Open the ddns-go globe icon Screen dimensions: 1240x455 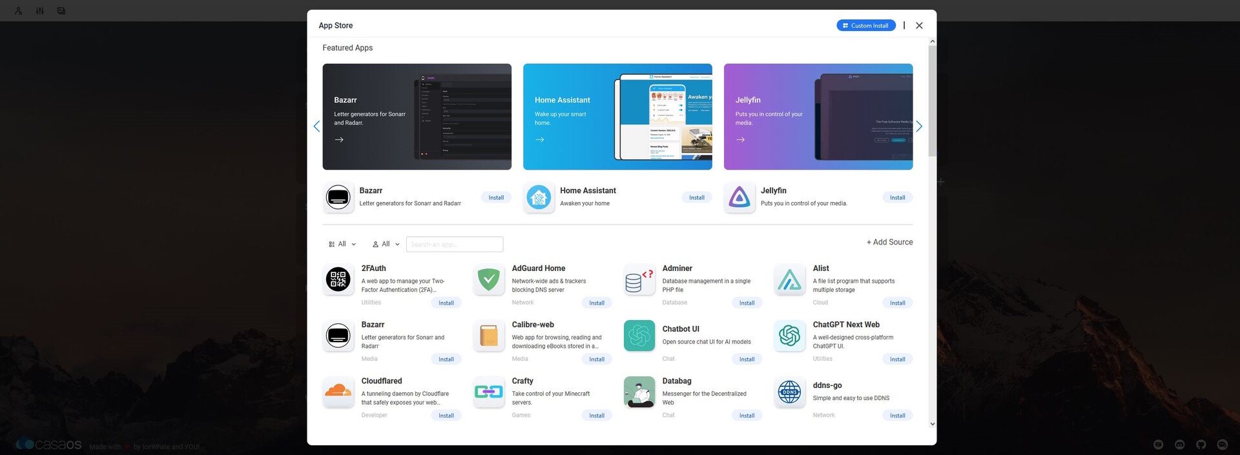coord(790,392)
